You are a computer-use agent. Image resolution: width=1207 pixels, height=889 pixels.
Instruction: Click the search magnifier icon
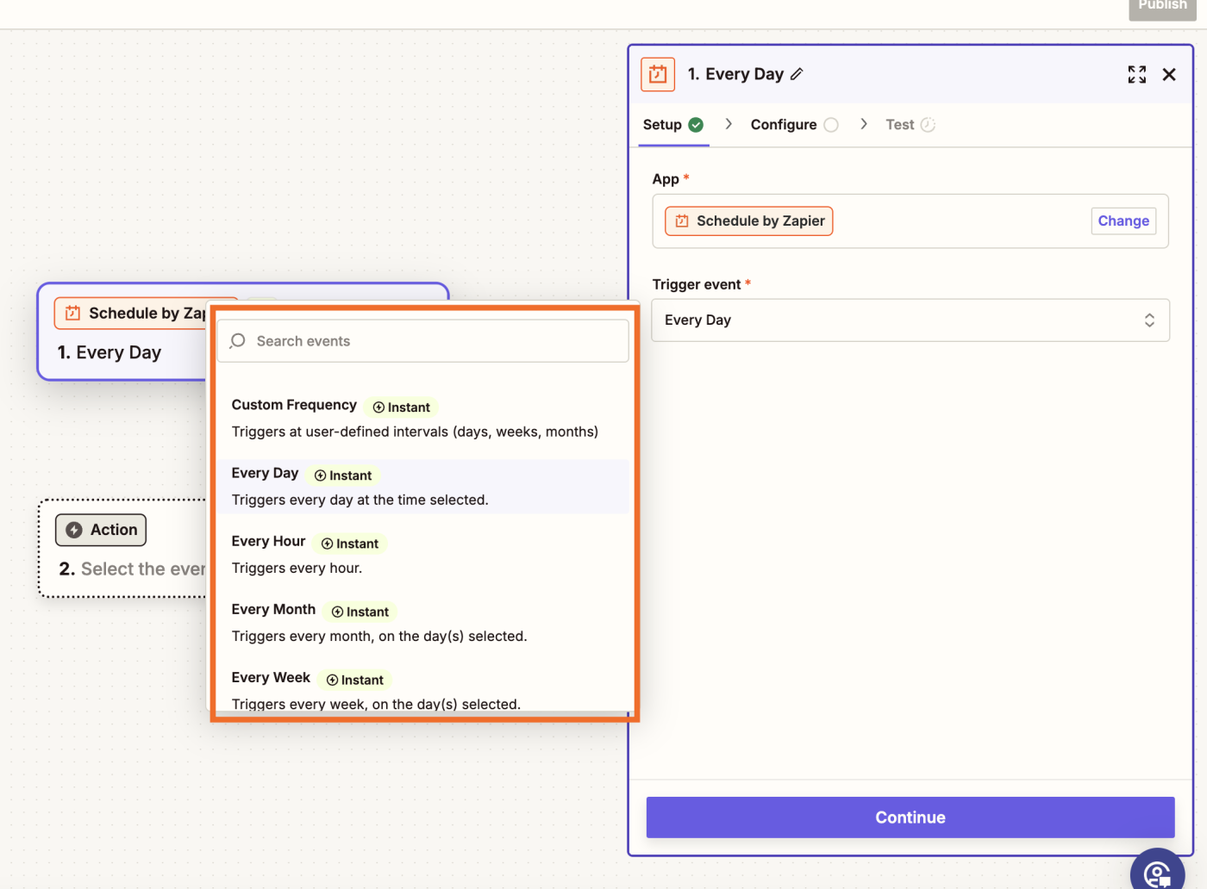(238, 341)
